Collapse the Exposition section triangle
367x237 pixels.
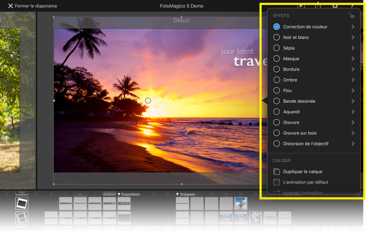click(x=119, y=194)
